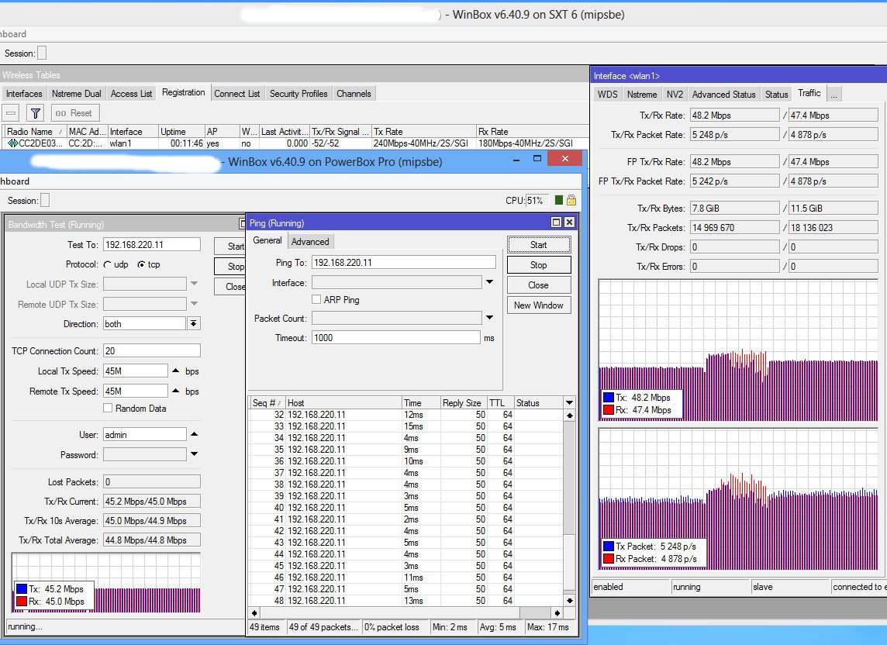Open Advanced Status tab in Interface wlan1
This screenshot has height=645, width=887.
click(723, 95)
